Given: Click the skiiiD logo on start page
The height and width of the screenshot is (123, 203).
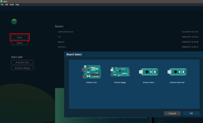Looking at the screenshot, I should click(14, 21).
